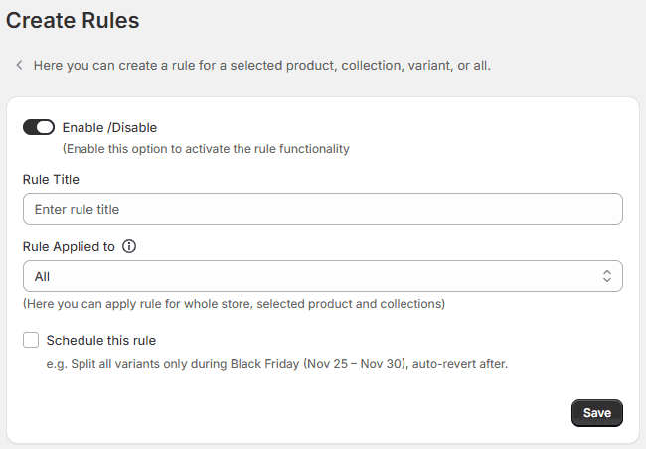Toggle the Enable /Disable switch

coord(39,127)
